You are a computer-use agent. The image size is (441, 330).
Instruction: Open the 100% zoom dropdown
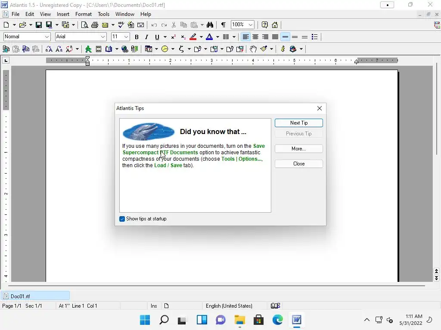point(250,25)
